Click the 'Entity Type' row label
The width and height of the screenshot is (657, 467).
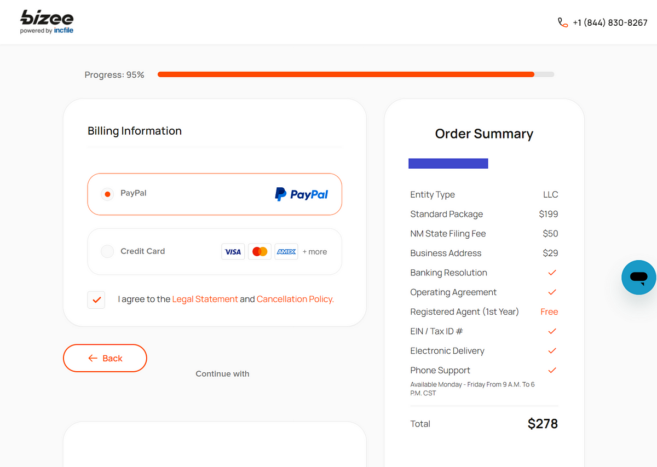click(433, 195)
